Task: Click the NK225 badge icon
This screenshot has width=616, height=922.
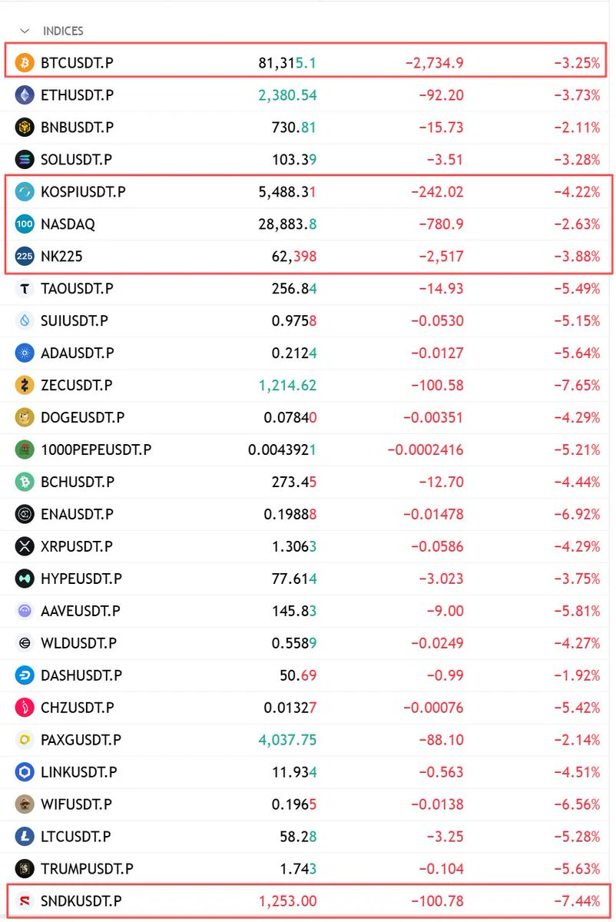Action: 25,257
